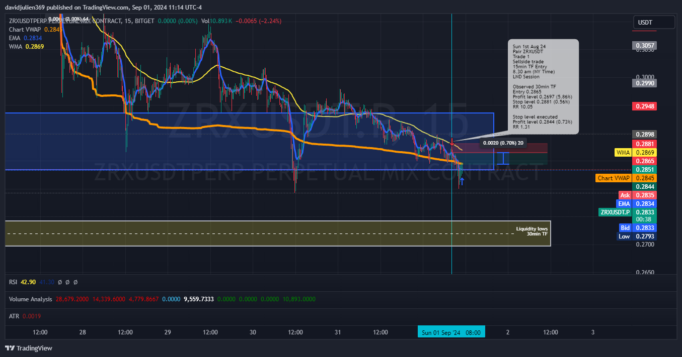Click the red 0.2881 stop level marker
Image resolution: width=682 pixels, height=357 pixels.
pyautogui.click(x=645, y=144)
